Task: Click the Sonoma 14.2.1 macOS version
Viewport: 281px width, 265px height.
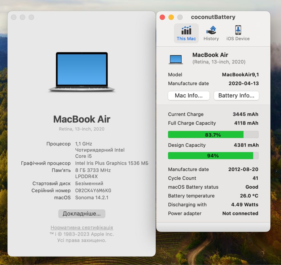Action: click(x=92, y=198)
